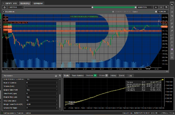The image size is (175, 115).
Task: Expand the Enable Bearish Consecutive dropdown
Action: [42, 79]
